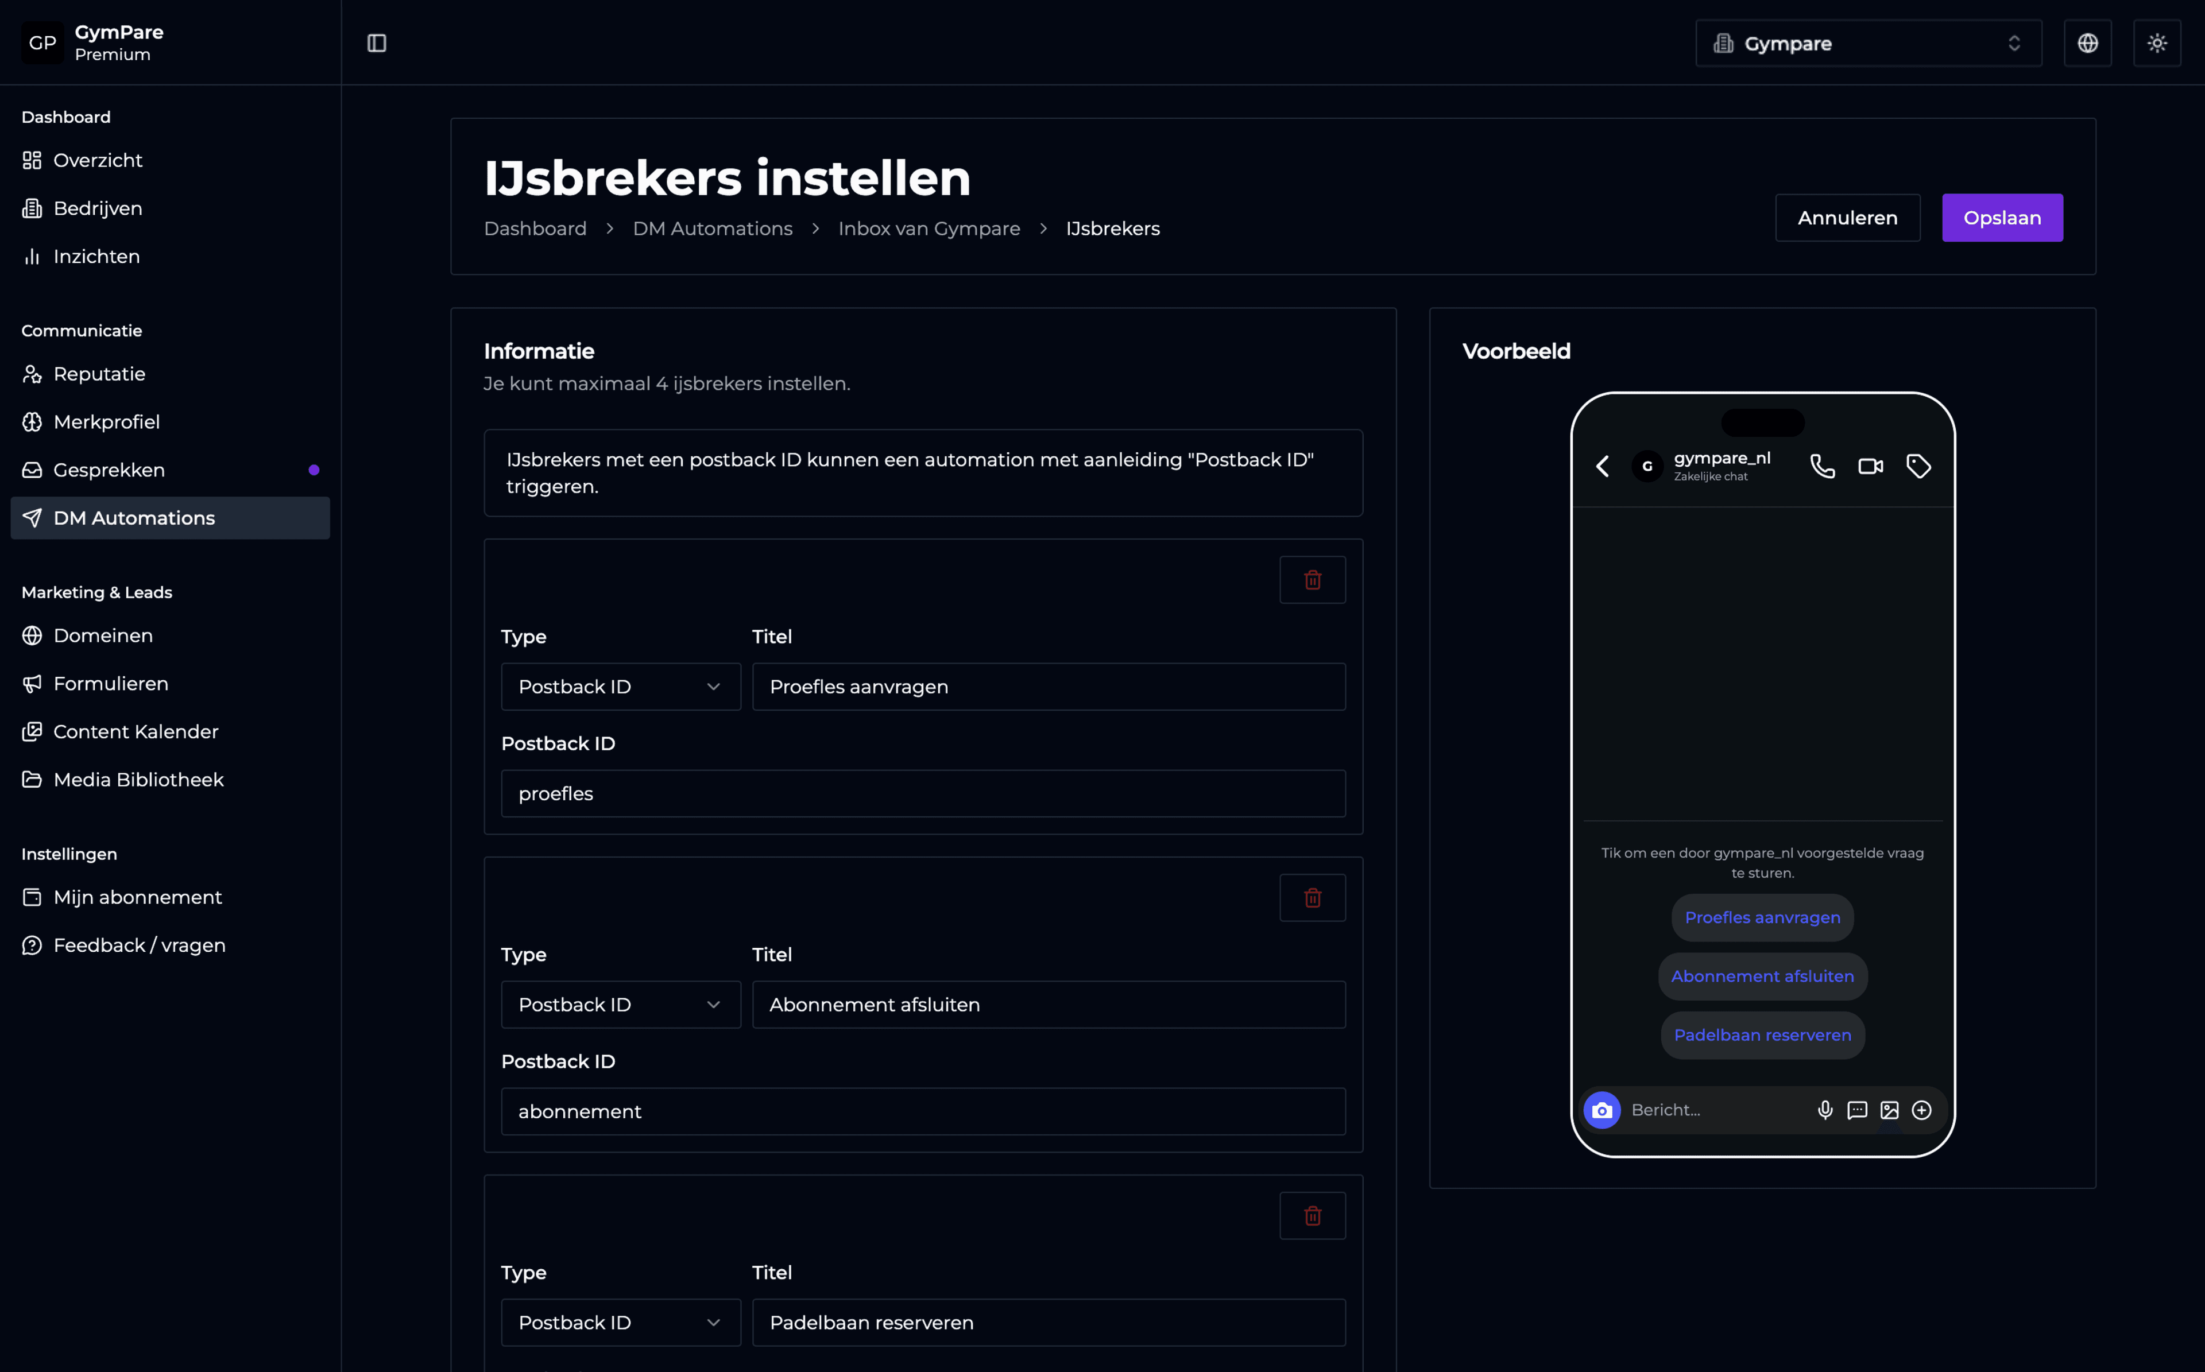
Task: Tap the back arrow in phone preview
Action: point(1603,466)
